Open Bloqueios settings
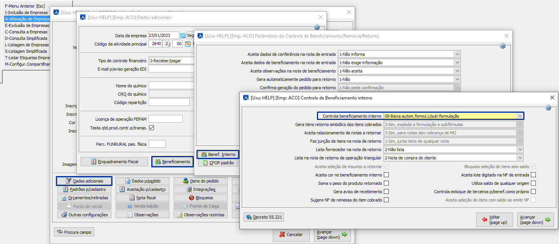 pos(201,198)
